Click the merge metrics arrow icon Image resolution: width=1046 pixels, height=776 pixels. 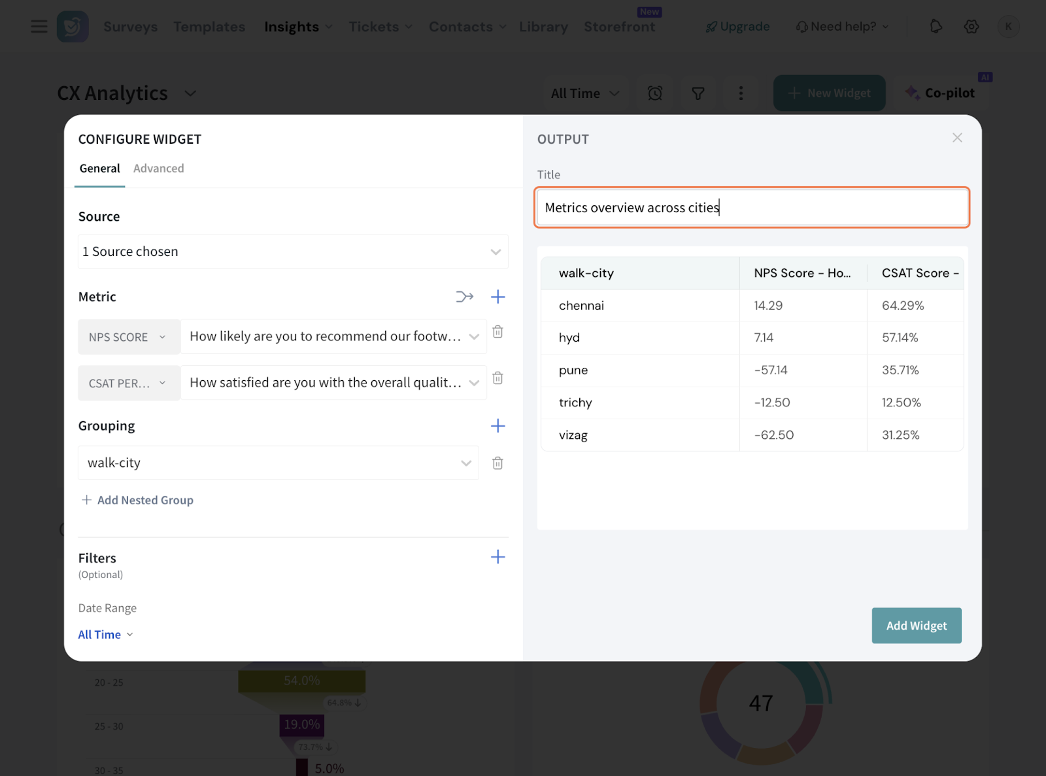tap(464, 297)
